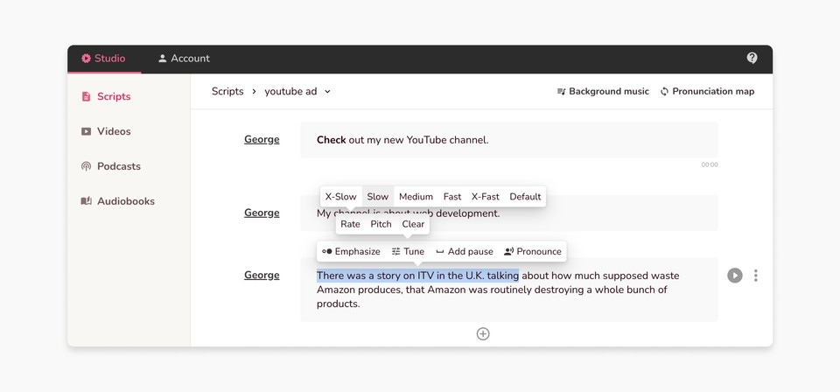The height and width of the screenshot is (392, 840).
Task: Add a new block with plus icon
Action: coord(483,333)
